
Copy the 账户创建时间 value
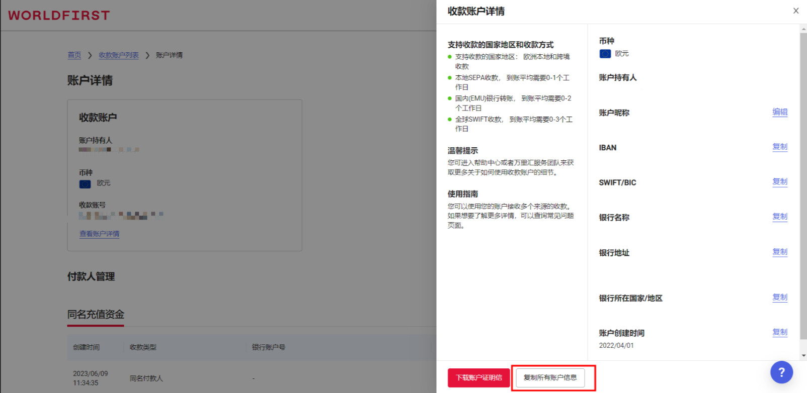click(780, 332)
